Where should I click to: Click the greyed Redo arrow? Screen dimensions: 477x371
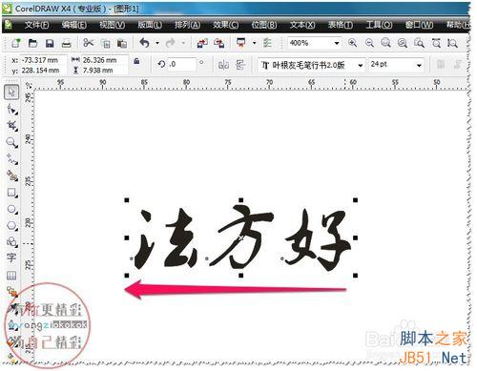[171, 43]
